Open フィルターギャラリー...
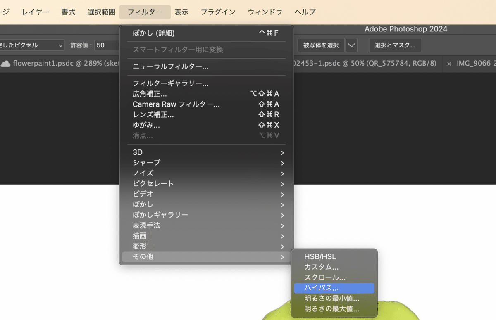496x320 pixels. pyautogui.click(x=206, y=83)
